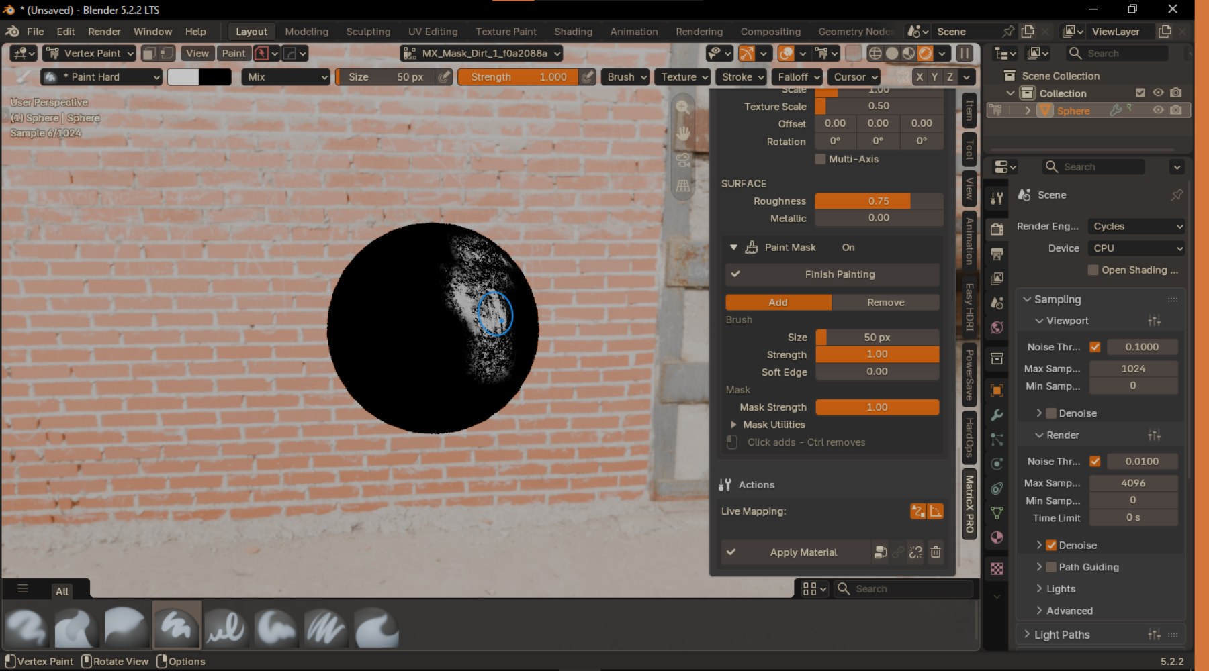The height and width of the screenshot is (671, 1209).
Task: Select wireframe viewport shading icon
Action: pos(875,53)
